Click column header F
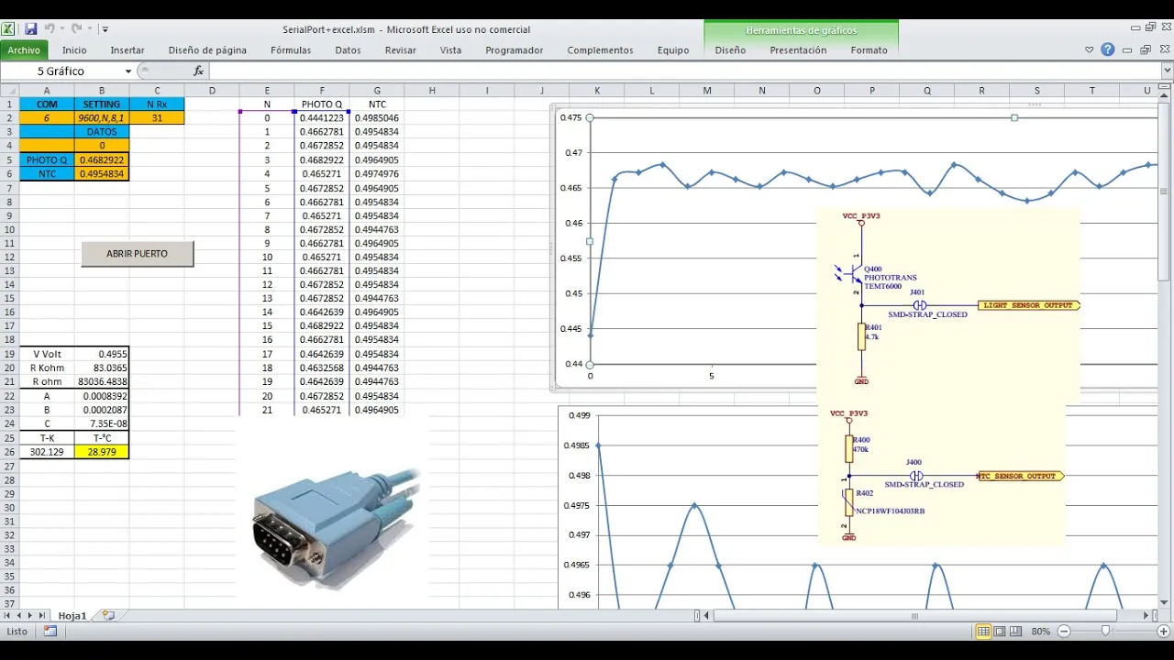The width and height of the screenshot is (1174, 660). point(322,91)
